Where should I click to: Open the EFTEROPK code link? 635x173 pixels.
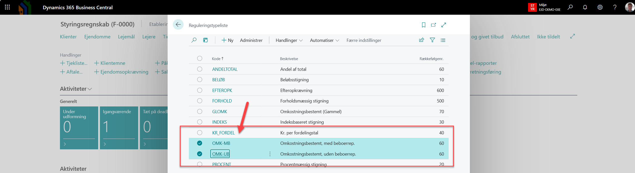(222, 90)
